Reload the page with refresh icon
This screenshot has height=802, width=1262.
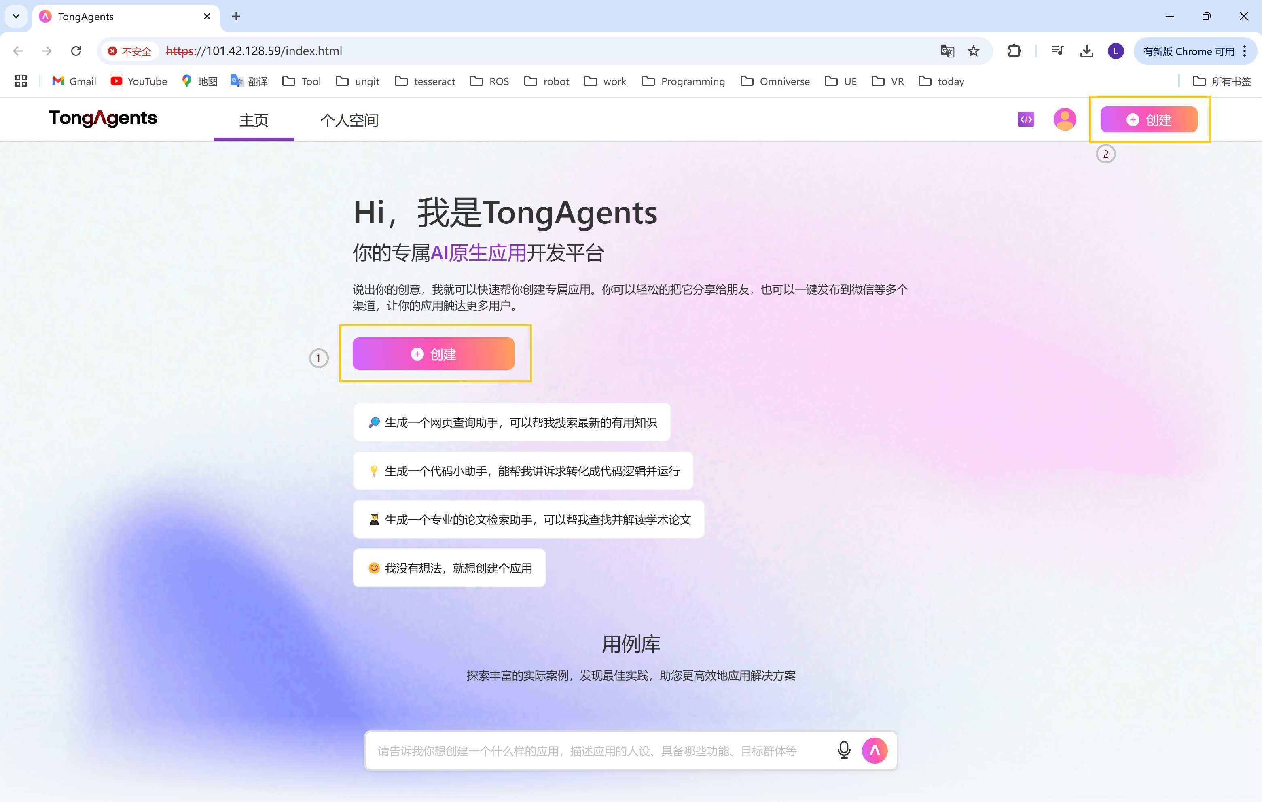76,51
